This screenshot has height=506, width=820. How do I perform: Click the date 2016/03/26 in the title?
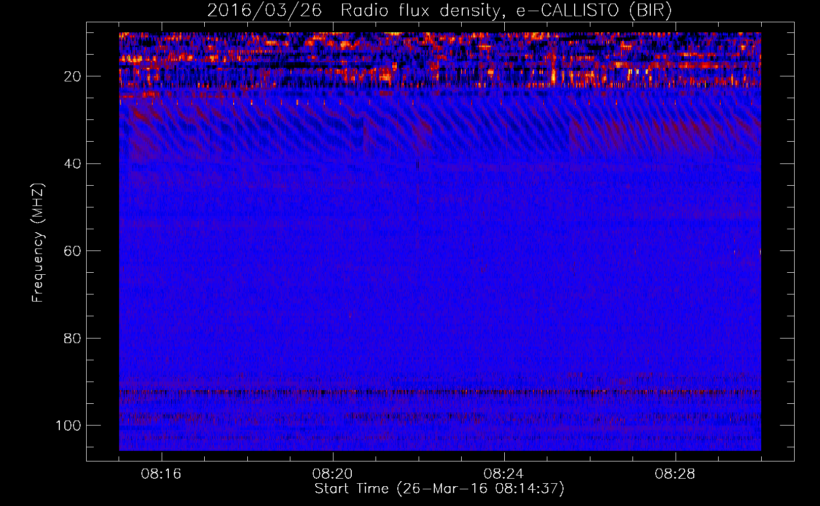pos(265,11)
